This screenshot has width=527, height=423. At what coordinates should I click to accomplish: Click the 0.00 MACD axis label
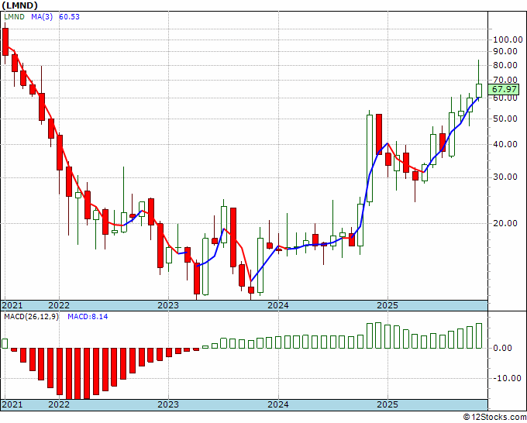502,348
